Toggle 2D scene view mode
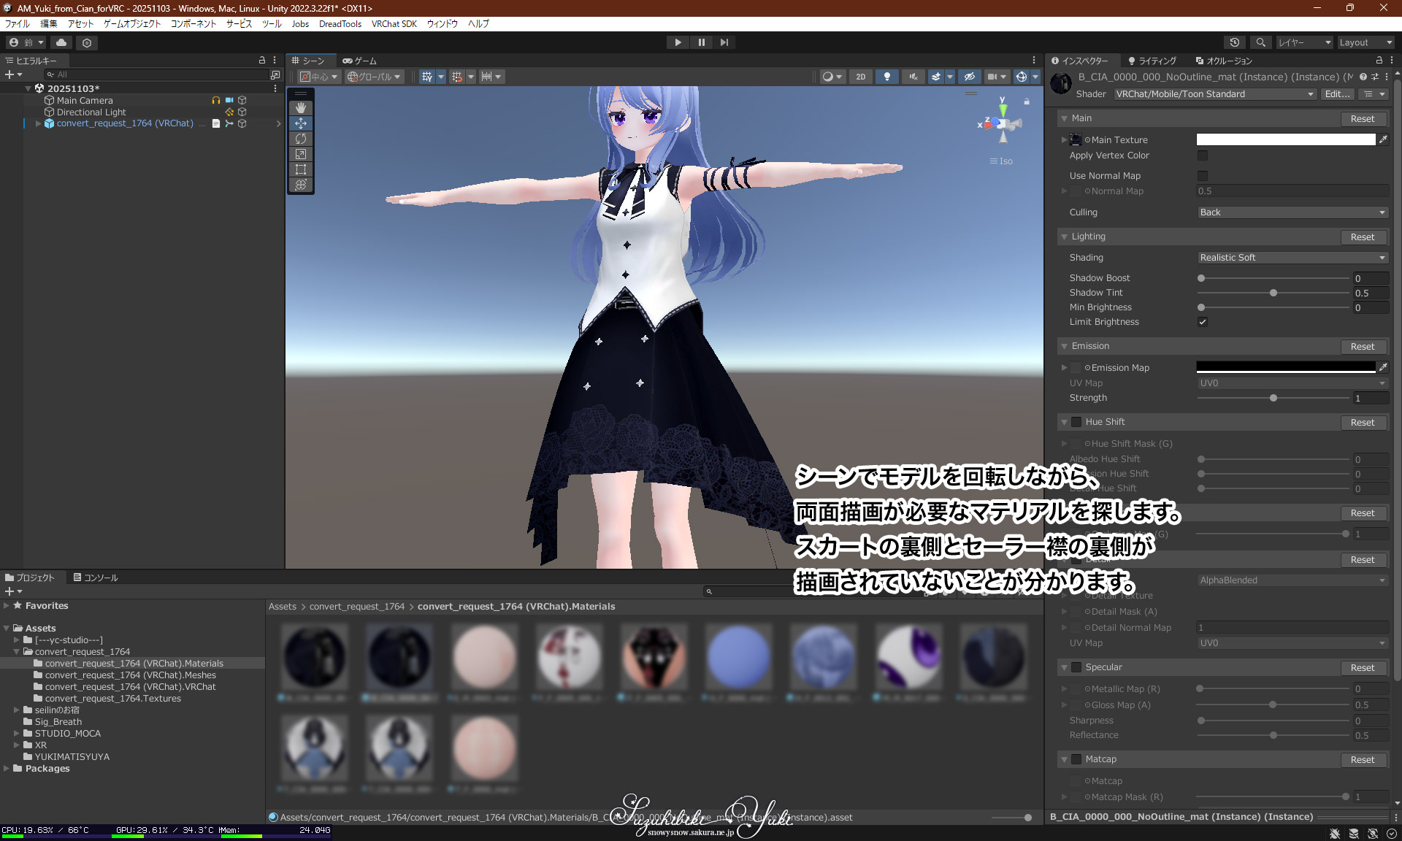The width and height of the screenshot is (1402, 841). click(x=861, y=77)
